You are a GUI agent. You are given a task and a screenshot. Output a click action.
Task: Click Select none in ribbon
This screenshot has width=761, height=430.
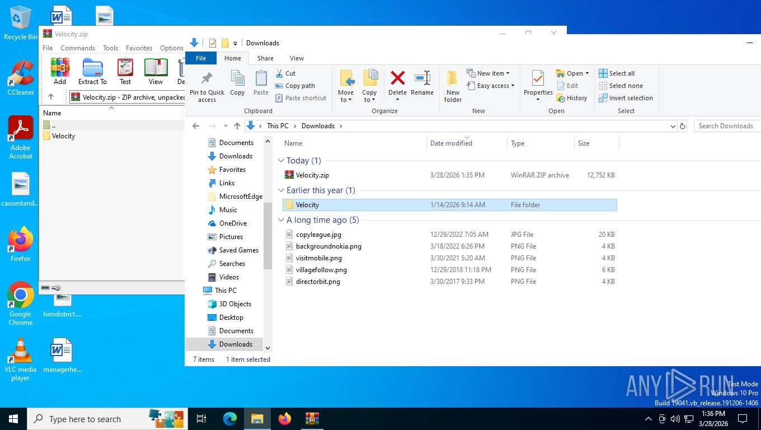(x=621, y=86)
